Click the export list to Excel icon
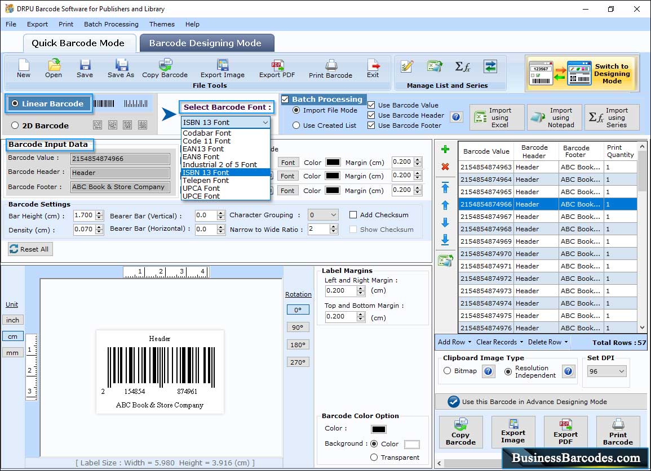 click(445, 261)
